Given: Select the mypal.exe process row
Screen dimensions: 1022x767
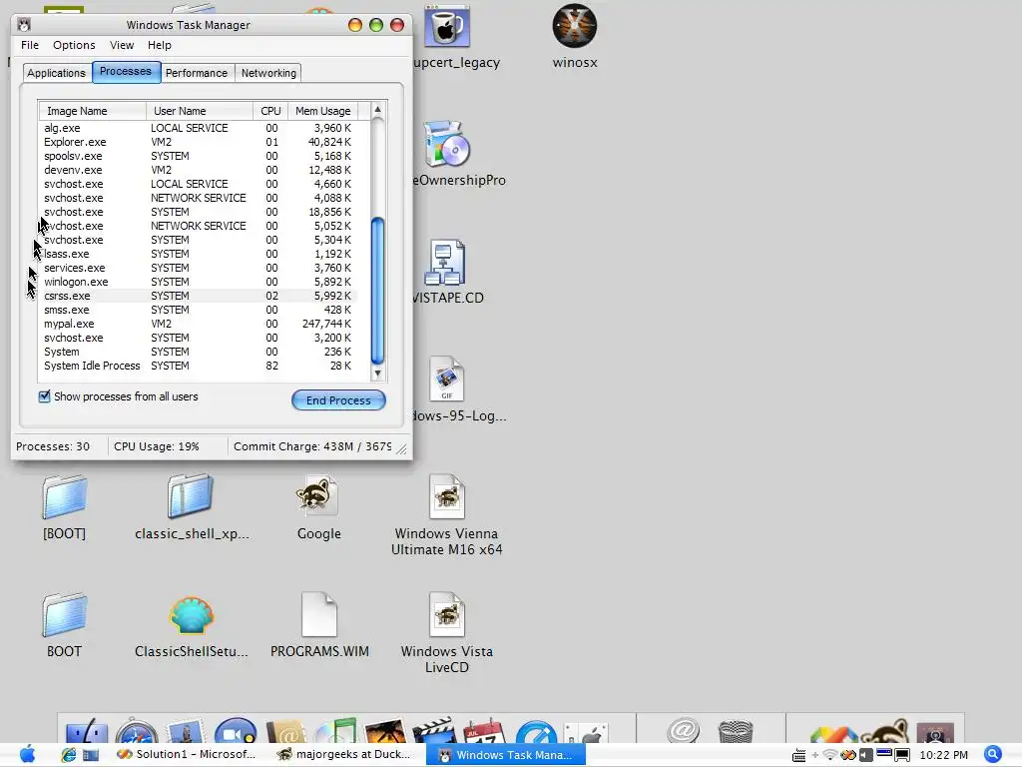Looking at the screenshot, I should point(199,324).
